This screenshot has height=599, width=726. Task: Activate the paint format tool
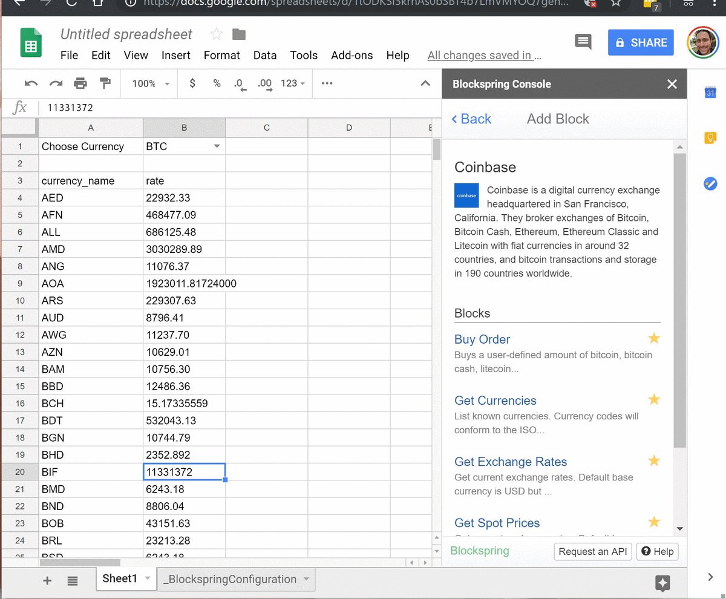[105, 83]
